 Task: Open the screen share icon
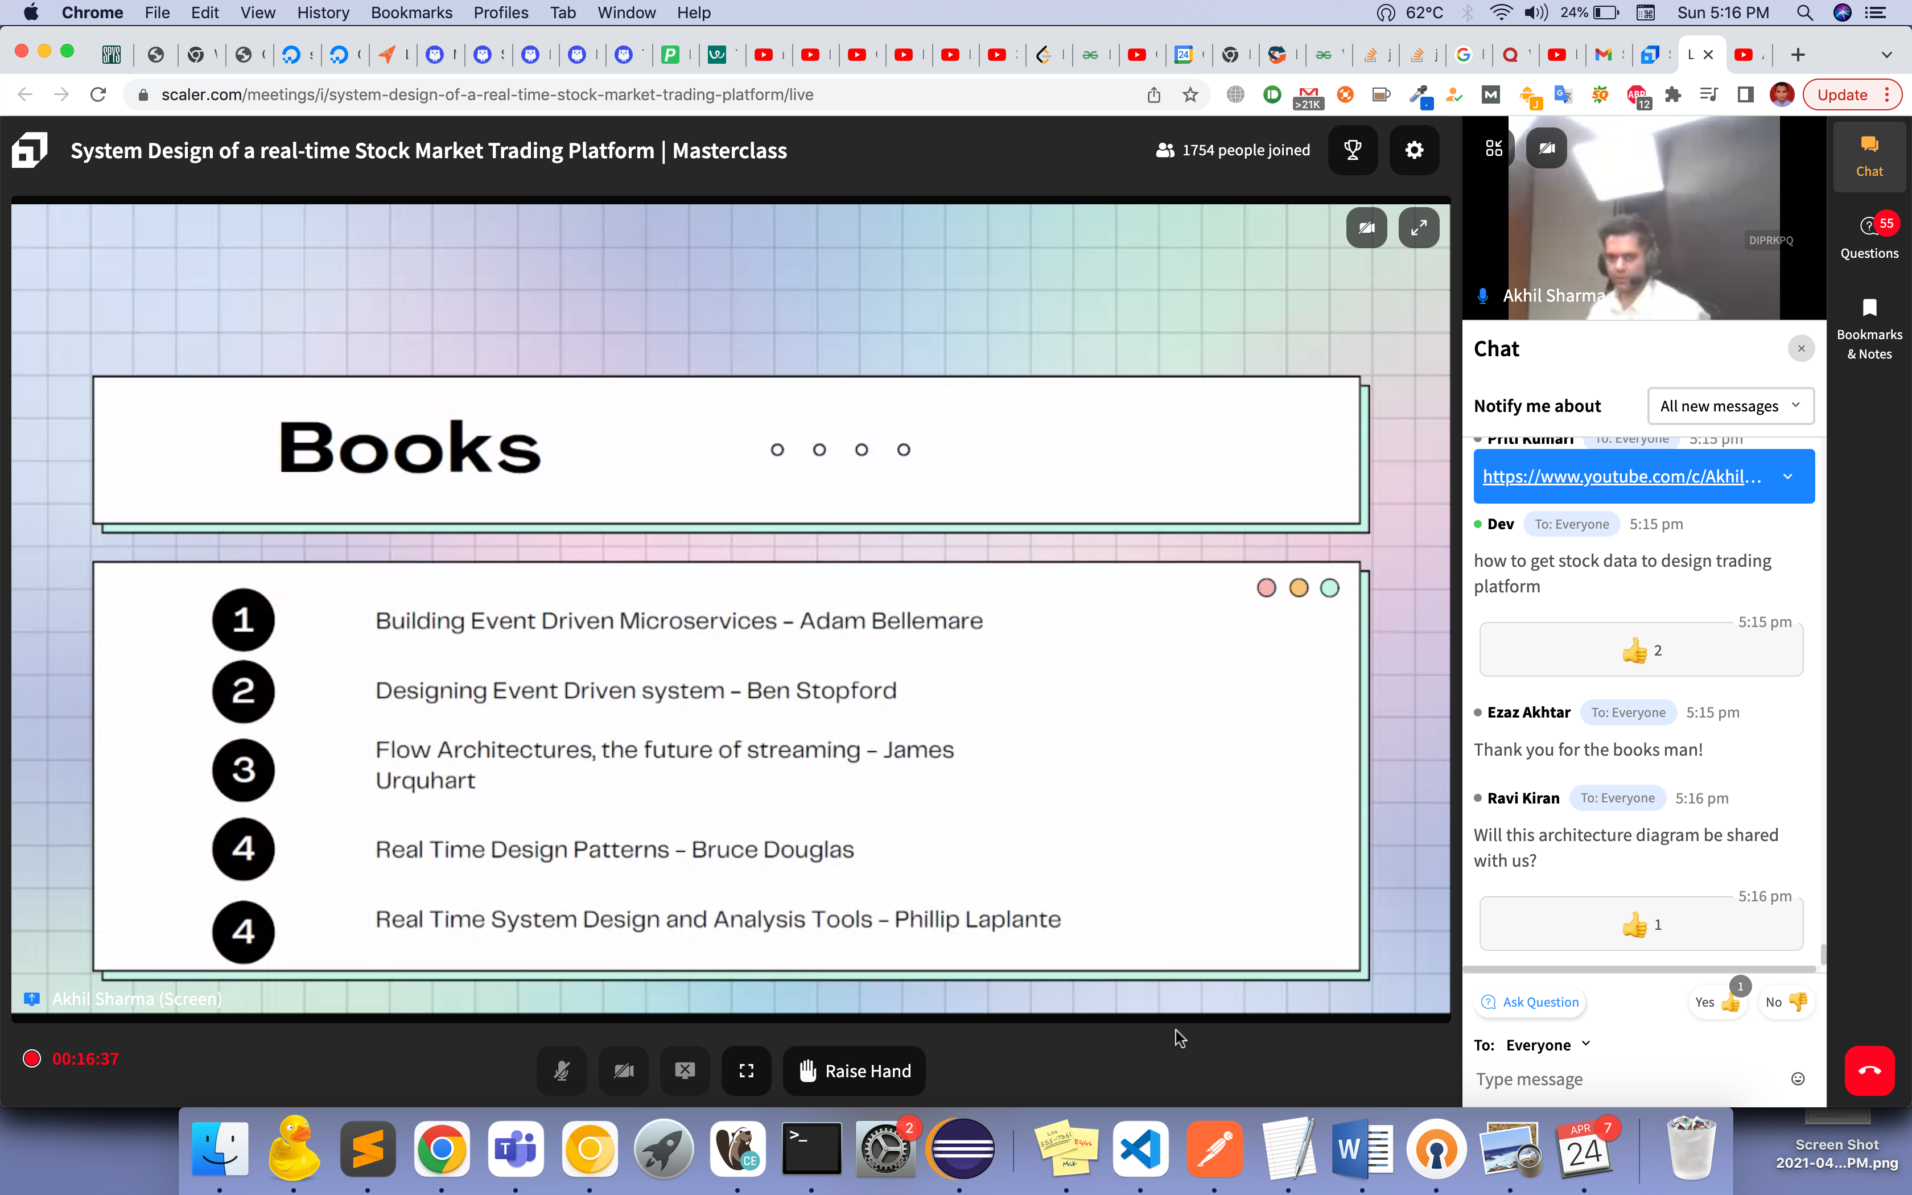pos(684,1071)
